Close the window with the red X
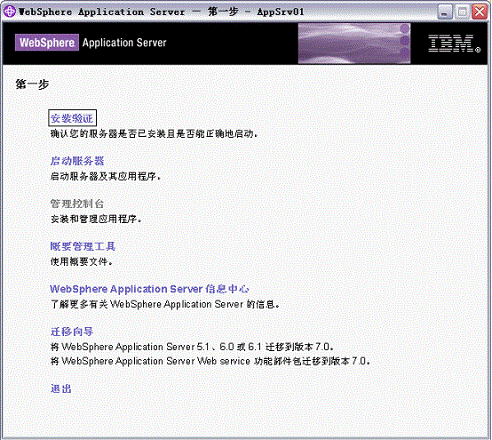Image resolution: width=492 pixels, height=440 pixels. (x=480, y=12)
